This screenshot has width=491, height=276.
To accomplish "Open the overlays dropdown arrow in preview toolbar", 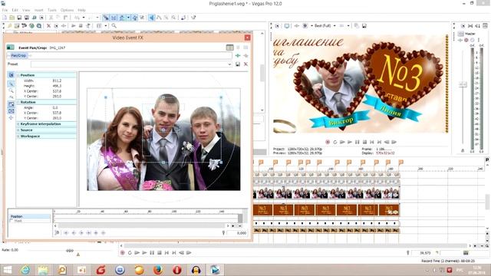I will (348, 26).
